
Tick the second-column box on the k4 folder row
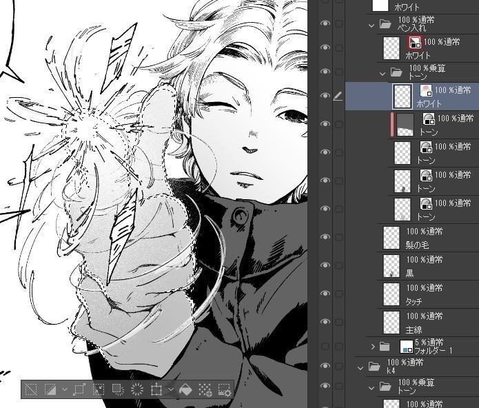[339, 366]
